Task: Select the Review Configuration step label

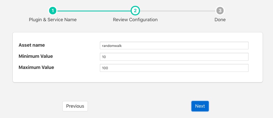Action: point(135,20)
